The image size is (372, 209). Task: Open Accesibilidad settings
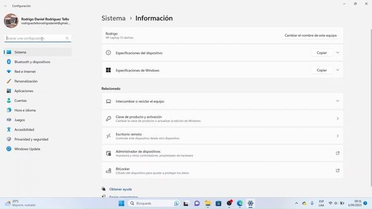(x=38, y=129)
